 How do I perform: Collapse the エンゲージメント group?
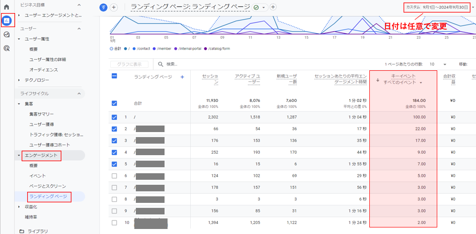pos(19,155)
